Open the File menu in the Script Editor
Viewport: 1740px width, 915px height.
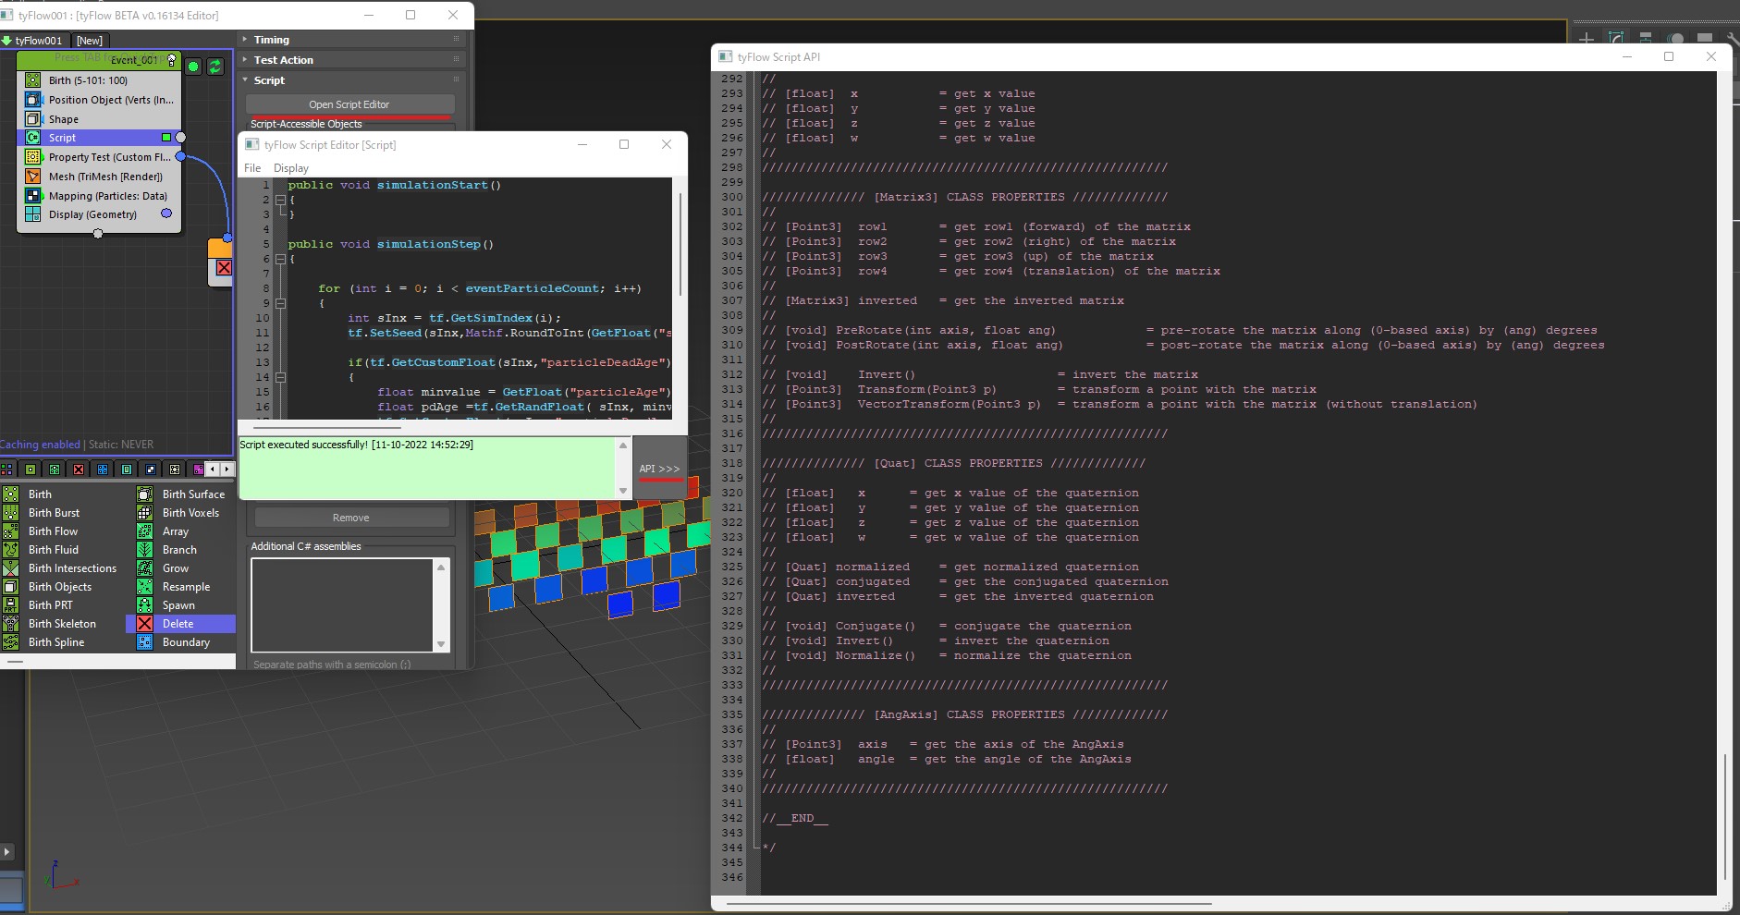point(251,168)
